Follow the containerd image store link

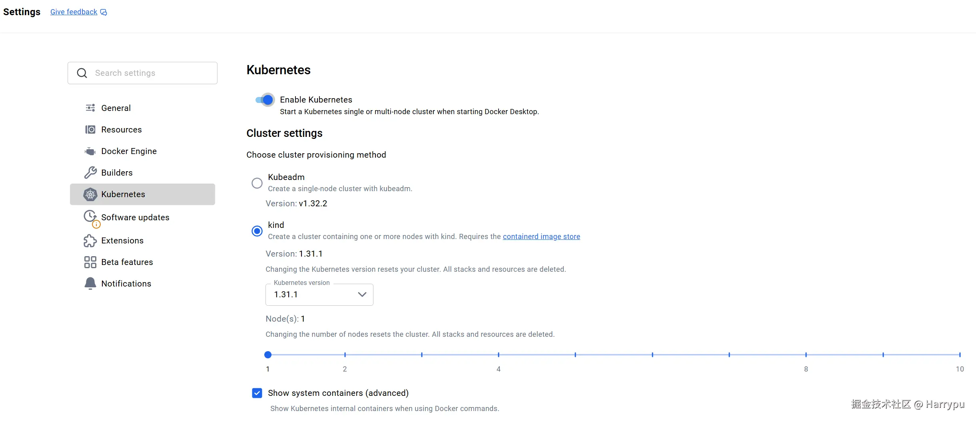541,237
